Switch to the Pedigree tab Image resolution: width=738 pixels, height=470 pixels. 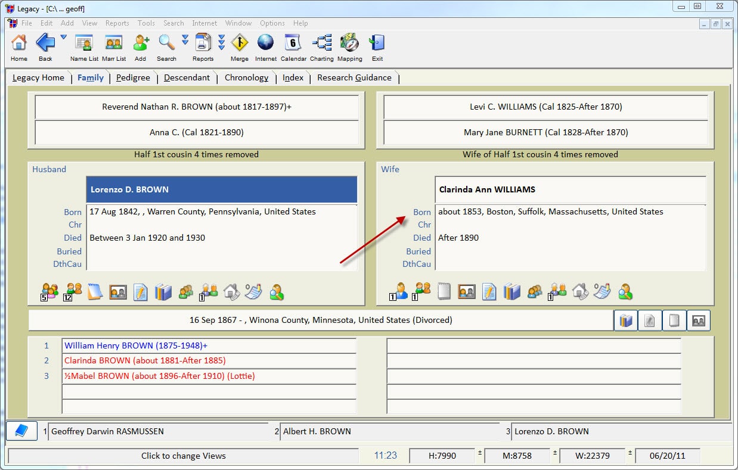[x=133, y=77]
